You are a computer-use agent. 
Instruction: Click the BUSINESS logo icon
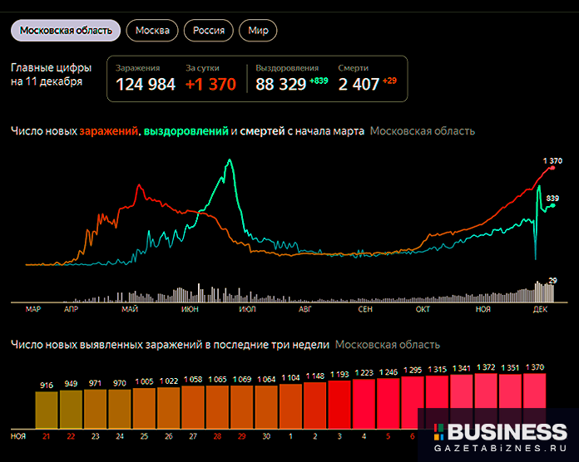[x=437, y=433]
